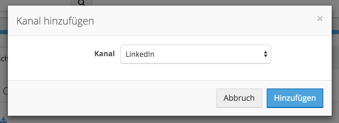The width and height of the screenshot is (339, 123).
Task: Add the LinkedIn channel via Hinzufügen
Action: [x=295, y=98]
